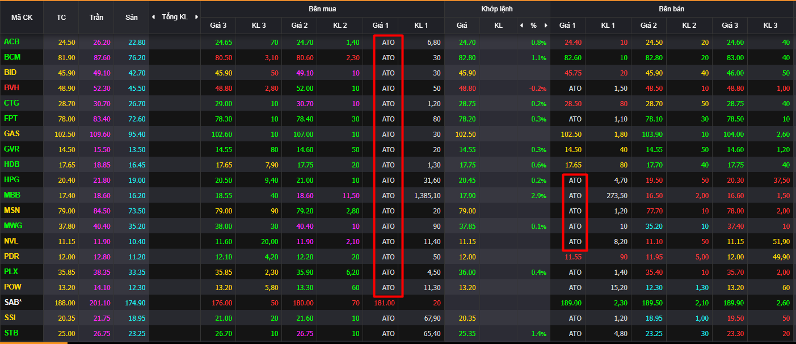This screenshot has width=796, height=344.
Task: Open the CTG stock symbol
Action: [x=11, y=103]
